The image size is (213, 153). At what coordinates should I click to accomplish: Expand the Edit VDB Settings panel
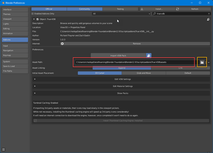pos(122,79)
